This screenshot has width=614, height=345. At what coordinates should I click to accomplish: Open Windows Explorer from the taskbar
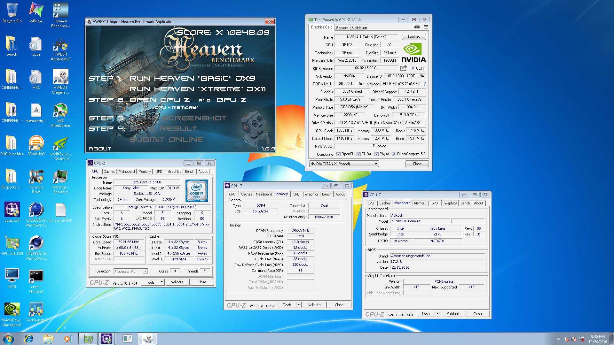(48, 339)
